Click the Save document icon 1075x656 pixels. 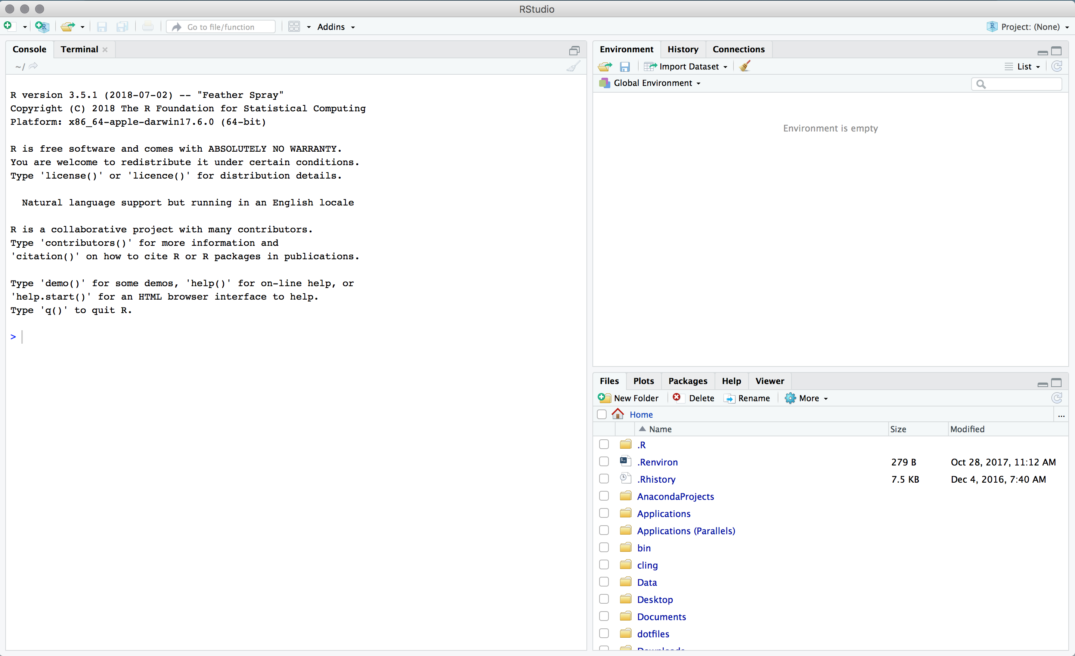pos(102,27)
